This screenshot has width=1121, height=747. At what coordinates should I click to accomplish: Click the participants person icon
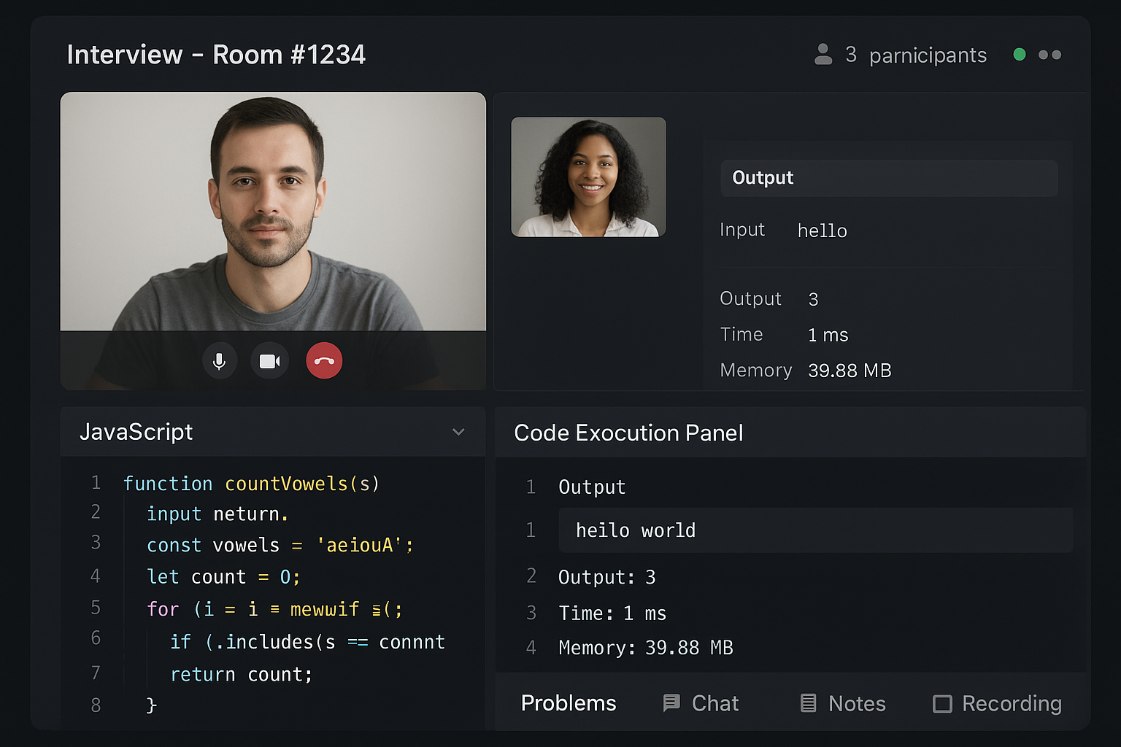[823, 55]
